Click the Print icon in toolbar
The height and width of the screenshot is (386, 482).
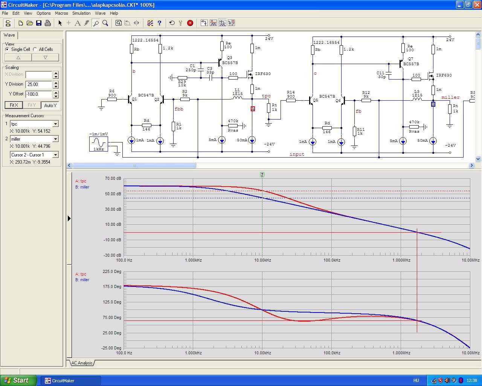pyautogui.click(x=48, y=23)
